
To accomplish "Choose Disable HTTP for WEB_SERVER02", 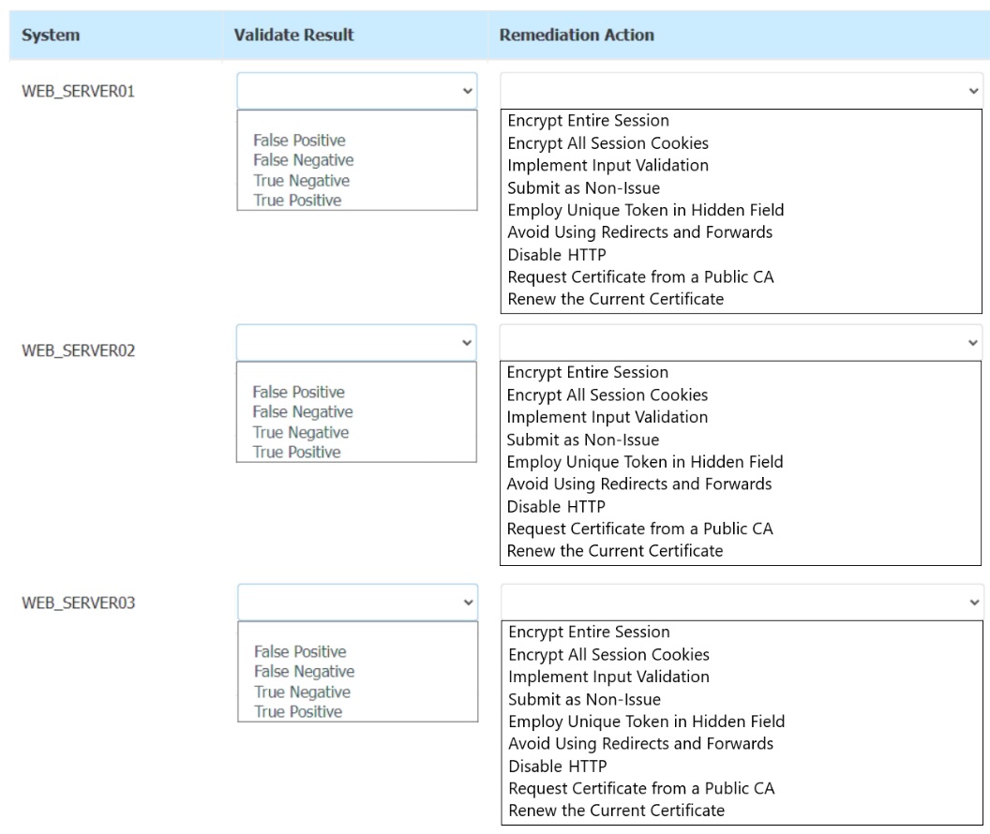I will tap(550, 506).
